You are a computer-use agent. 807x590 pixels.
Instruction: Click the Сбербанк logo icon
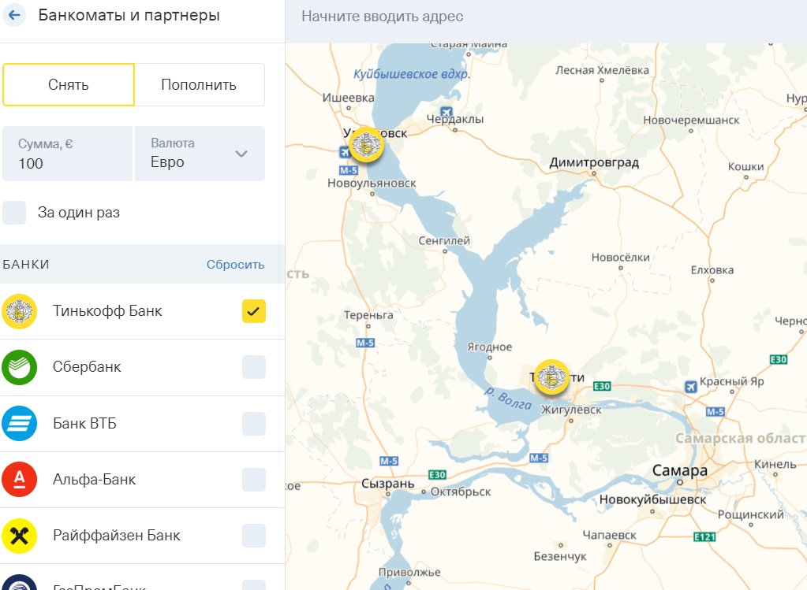pos(19,367)
